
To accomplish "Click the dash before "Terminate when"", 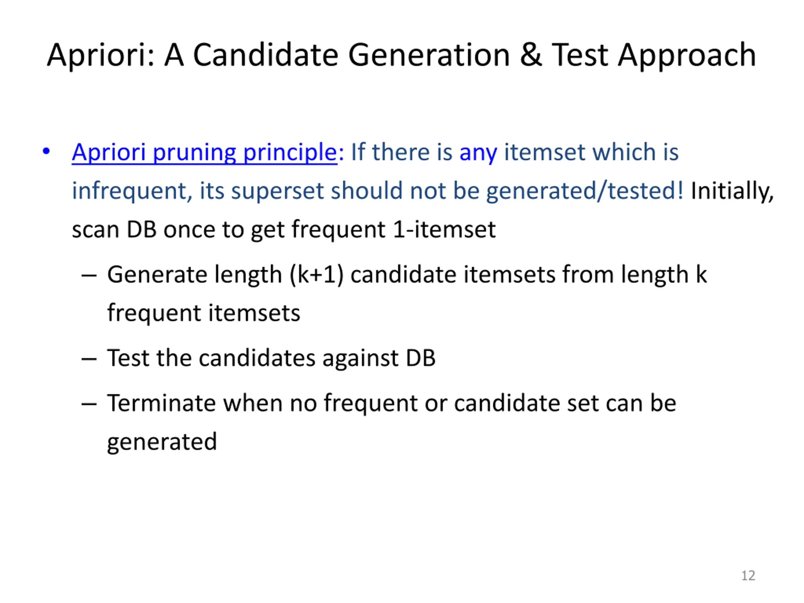I will [x=89, y=404].
